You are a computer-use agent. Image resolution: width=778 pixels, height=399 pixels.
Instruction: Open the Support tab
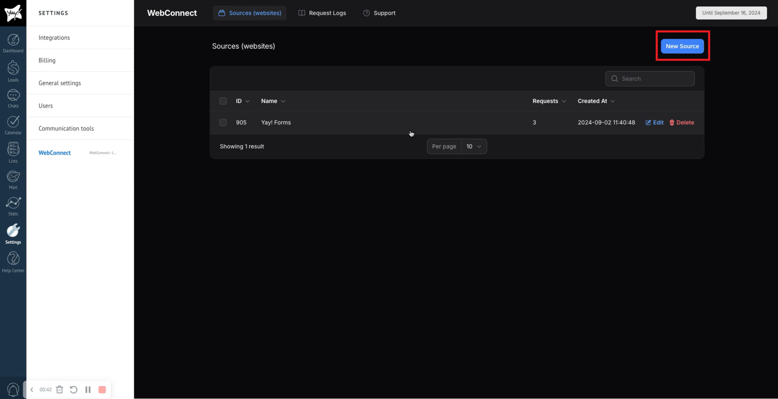(379, 13)
